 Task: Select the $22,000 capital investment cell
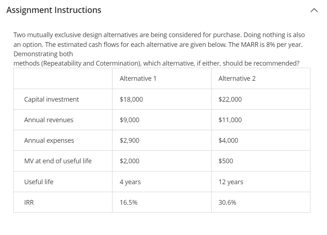click(230, 99)
